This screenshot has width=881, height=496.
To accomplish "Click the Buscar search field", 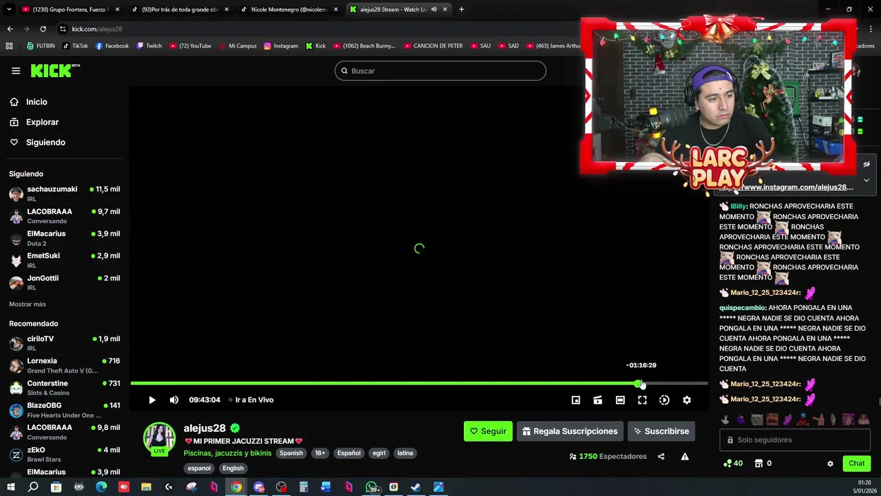I will tap(440, 70).
